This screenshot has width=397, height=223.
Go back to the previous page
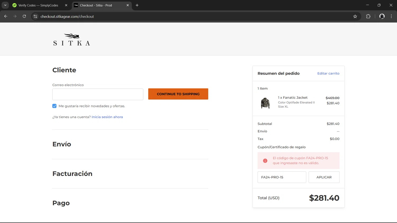click(x=6, y=16)
